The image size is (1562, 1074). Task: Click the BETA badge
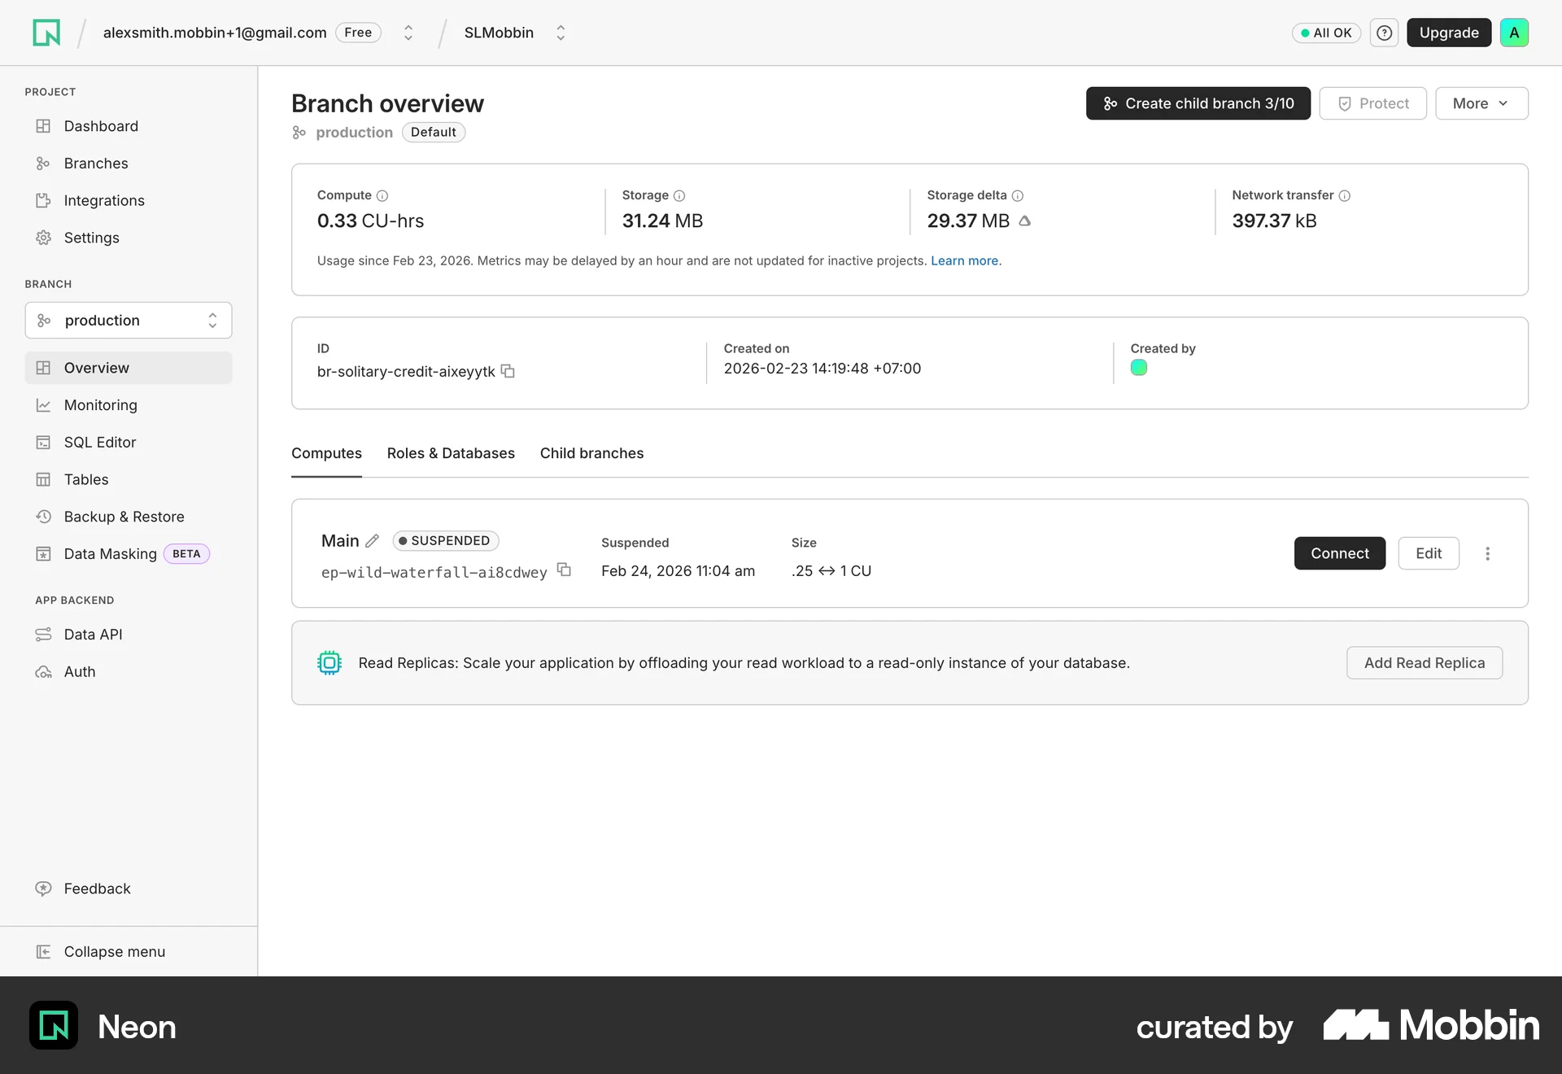click(x=186, y=554)
